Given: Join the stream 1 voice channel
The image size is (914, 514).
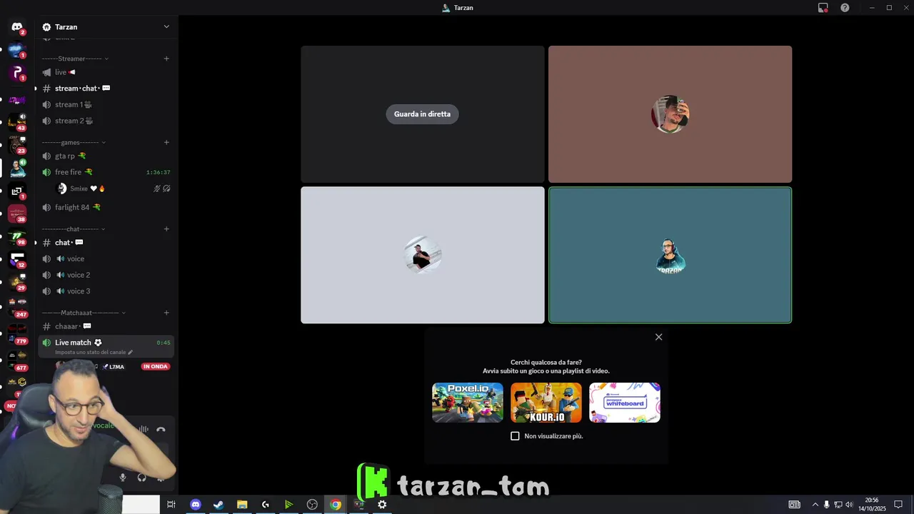Looking at the screenshot, I should pyautogui.click(x=106, y=104).
